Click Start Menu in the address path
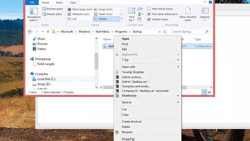Image resolution: width=250 pixels, height=141 pixels. pyautogui.click(x=102, y=32)
